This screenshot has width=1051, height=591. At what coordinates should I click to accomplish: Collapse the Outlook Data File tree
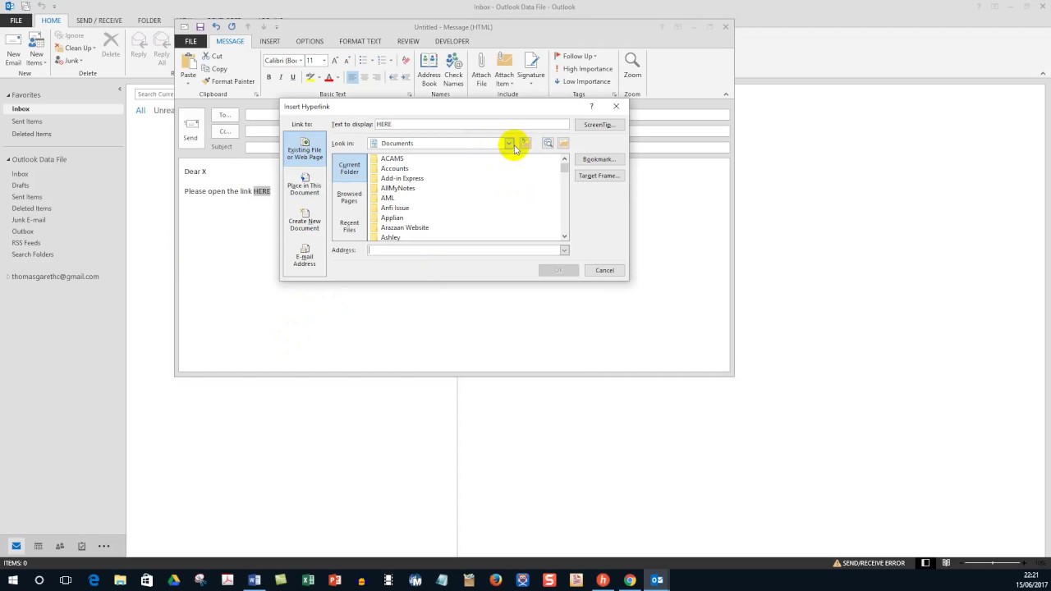click(9, 159)
